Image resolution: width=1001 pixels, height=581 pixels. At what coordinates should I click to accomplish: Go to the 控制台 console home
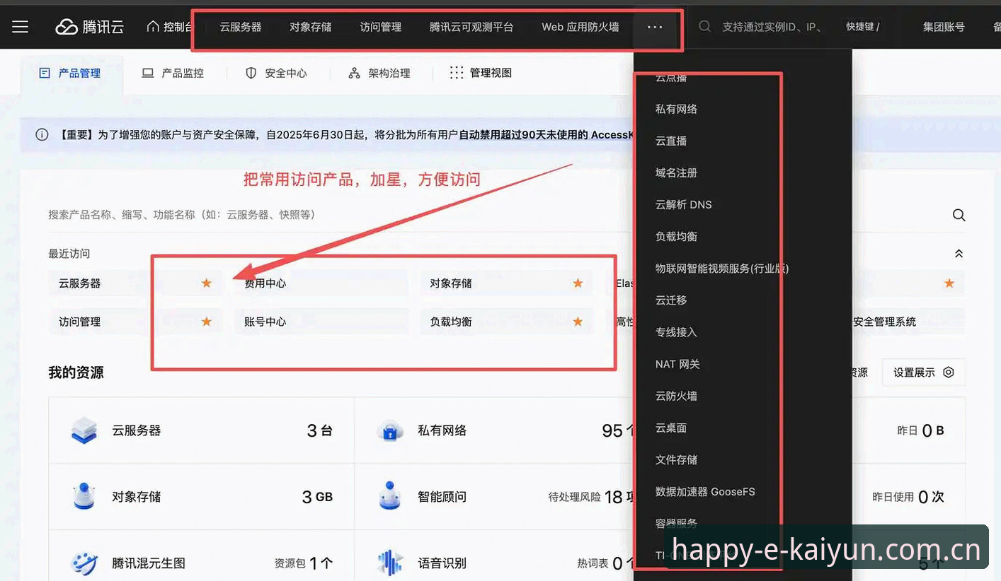tap(169, 27)
